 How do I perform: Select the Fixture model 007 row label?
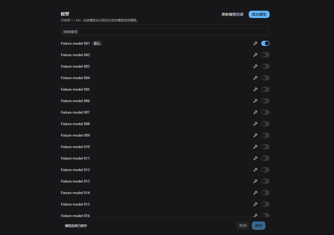click(x=75, y=112)
